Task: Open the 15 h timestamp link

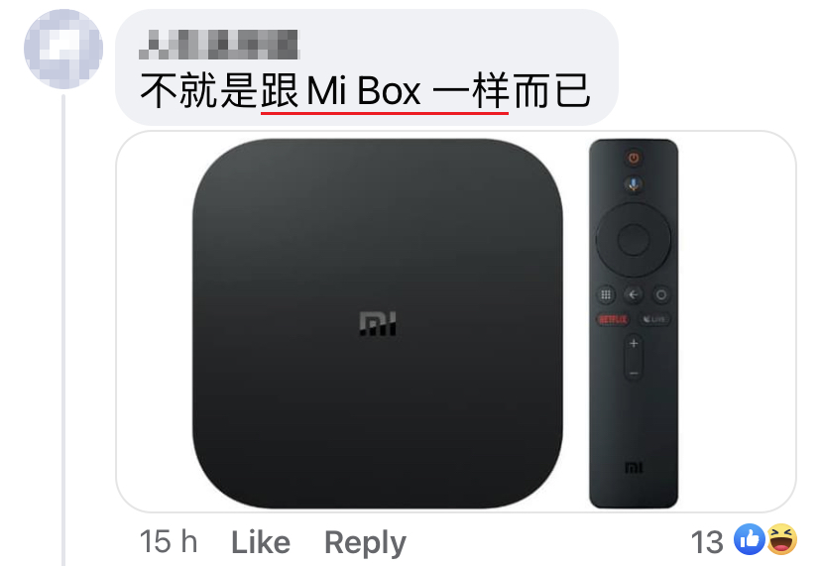Action: [169, 541]
